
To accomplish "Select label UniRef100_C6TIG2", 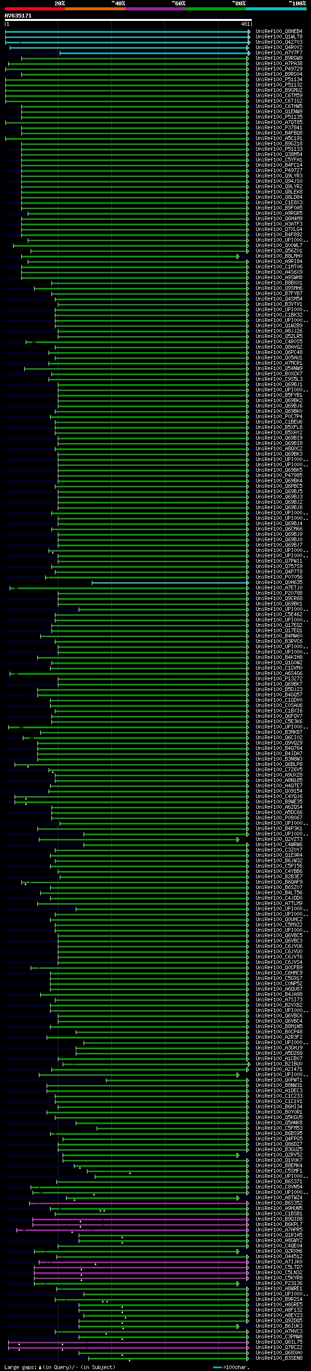I will click(279, 101).
